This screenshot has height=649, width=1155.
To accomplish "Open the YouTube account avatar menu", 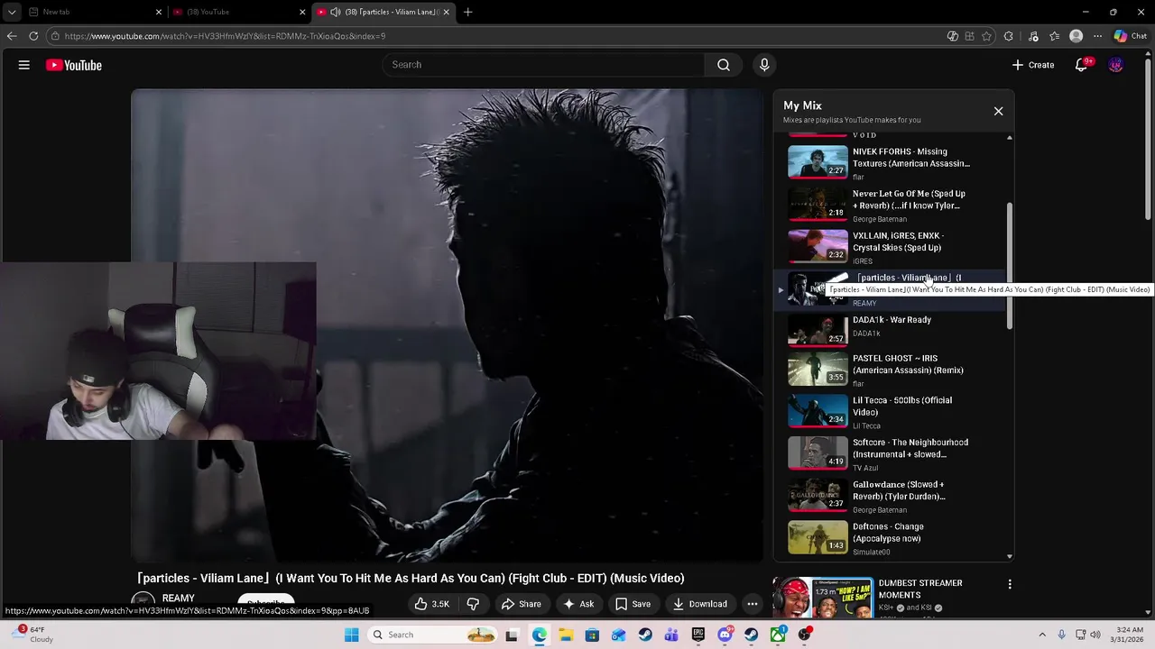I will (x=1116, y=65).
